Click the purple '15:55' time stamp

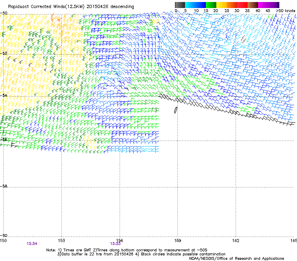pos(115,244)
